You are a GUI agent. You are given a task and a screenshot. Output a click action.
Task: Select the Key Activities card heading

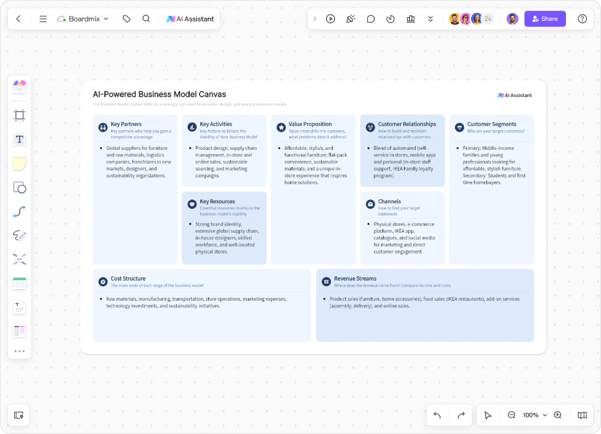(216, 124)
